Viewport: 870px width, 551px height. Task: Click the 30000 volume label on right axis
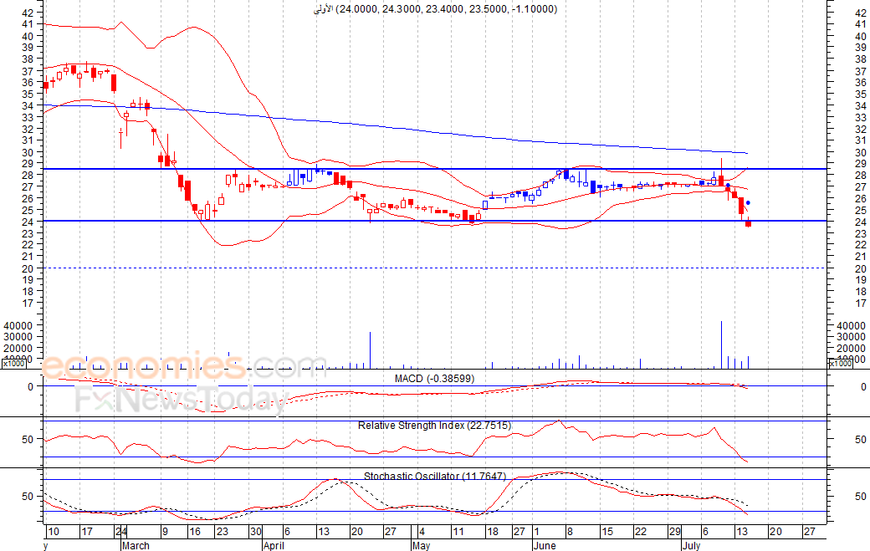[x=851, y=337]
